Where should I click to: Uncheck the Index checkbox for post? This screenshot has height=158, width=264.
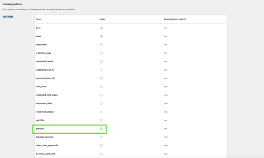click(x=101, y=28)
